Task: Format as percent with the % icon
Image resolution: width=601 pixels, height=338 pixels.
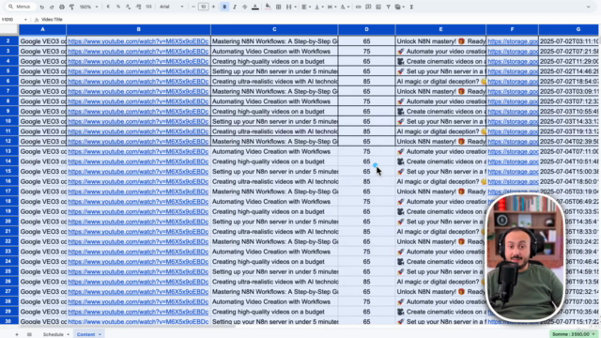Action: tap(118, 7)
